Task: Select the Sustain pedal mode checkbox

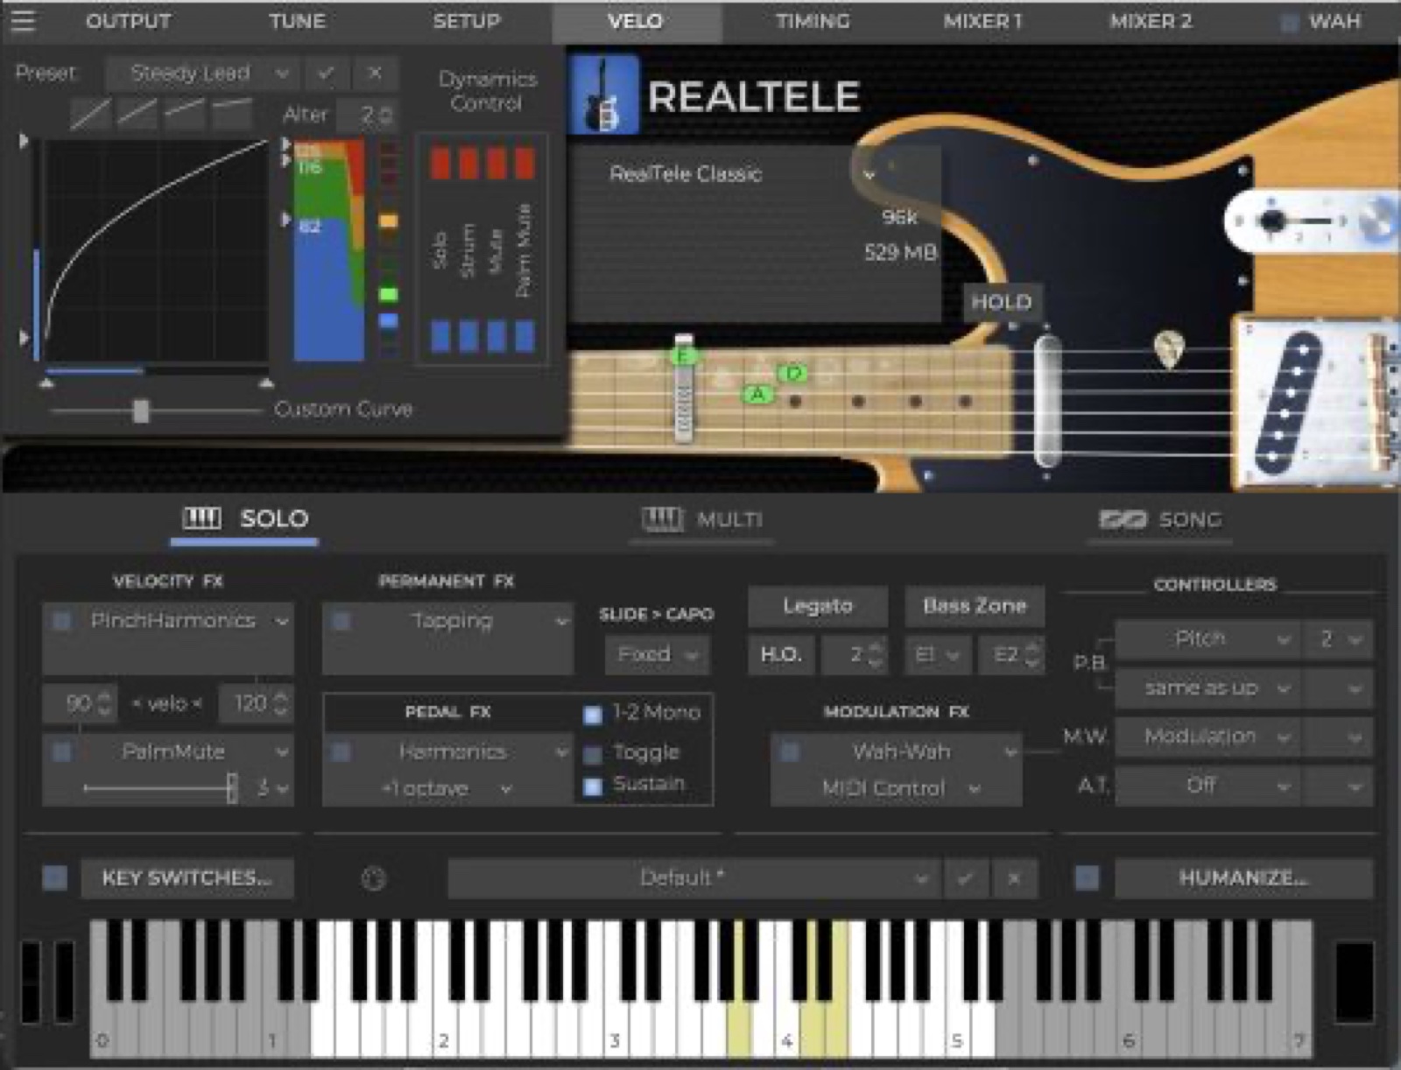Action: (593, 785)
